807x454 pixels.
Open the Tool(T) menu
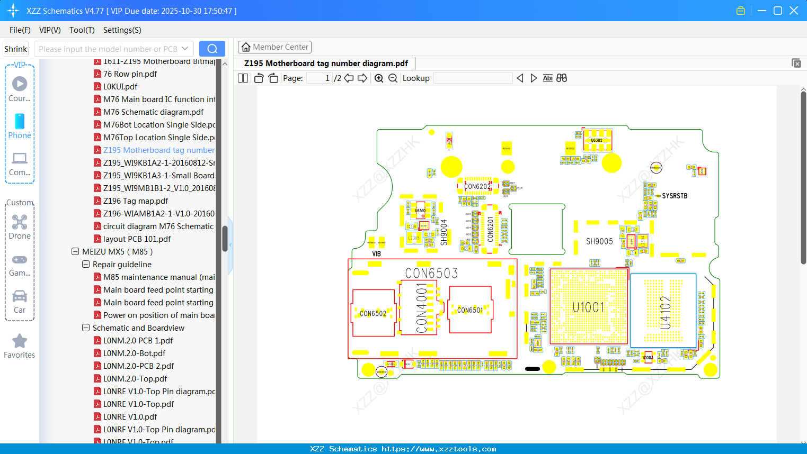coord(82,30)
